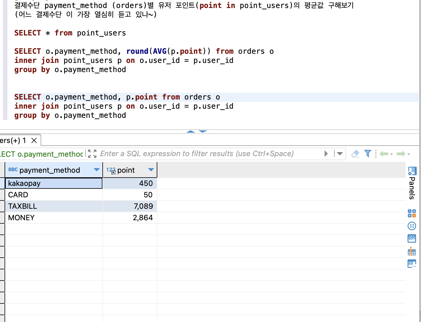The image size is (421, 322).
Task: Select the 2,864 point value cell
Action: point(130,218)
